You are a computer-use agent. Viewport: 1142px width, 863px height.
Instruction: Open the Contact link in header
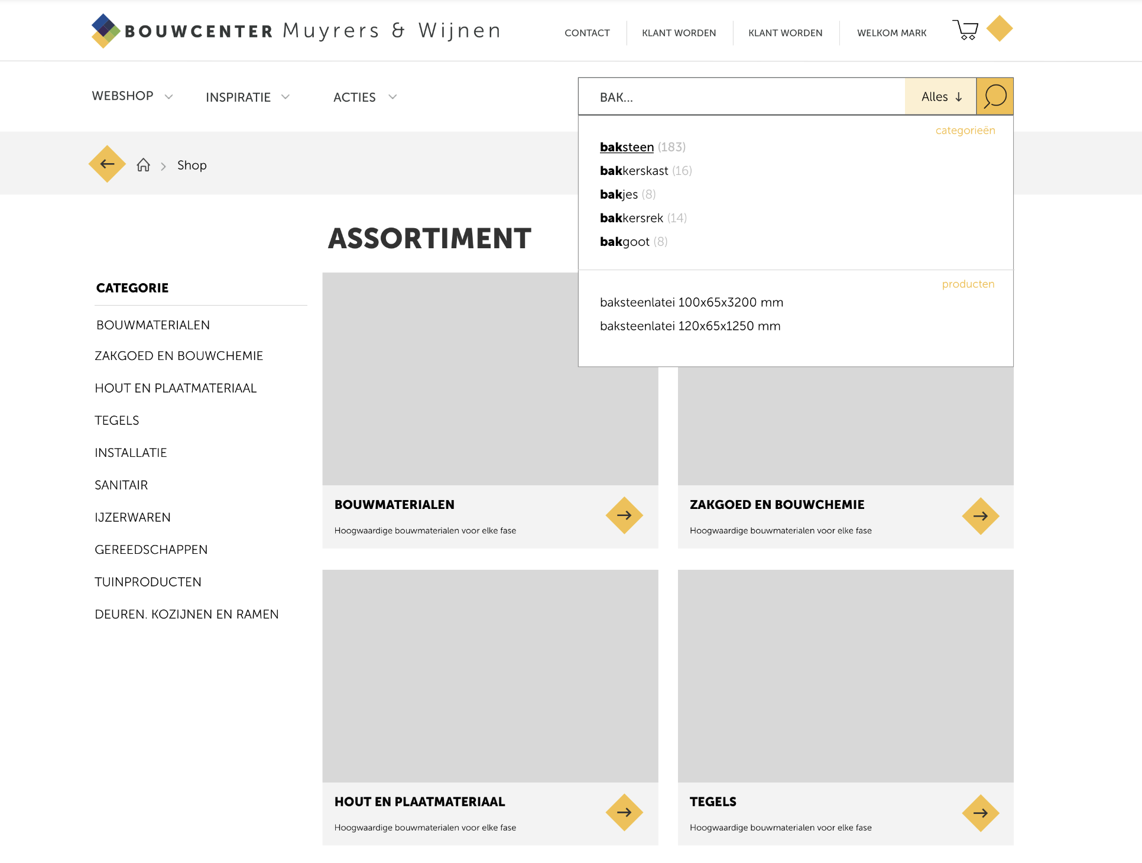[587, 33]
